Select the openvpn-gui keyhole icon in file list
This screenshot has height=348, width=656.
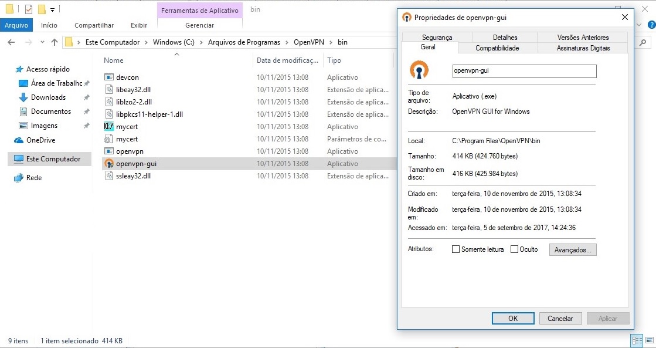(x=109, y=163)
